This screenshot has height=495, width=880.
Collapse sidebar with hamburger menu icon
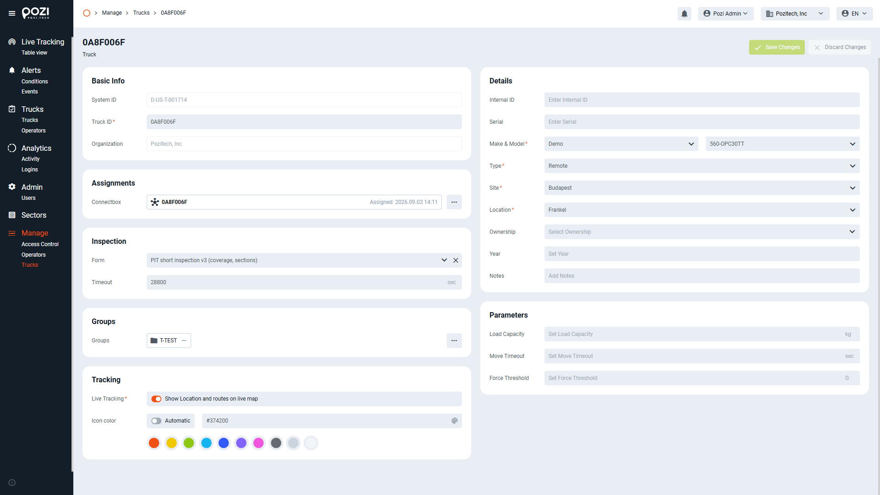coord(12,13)
